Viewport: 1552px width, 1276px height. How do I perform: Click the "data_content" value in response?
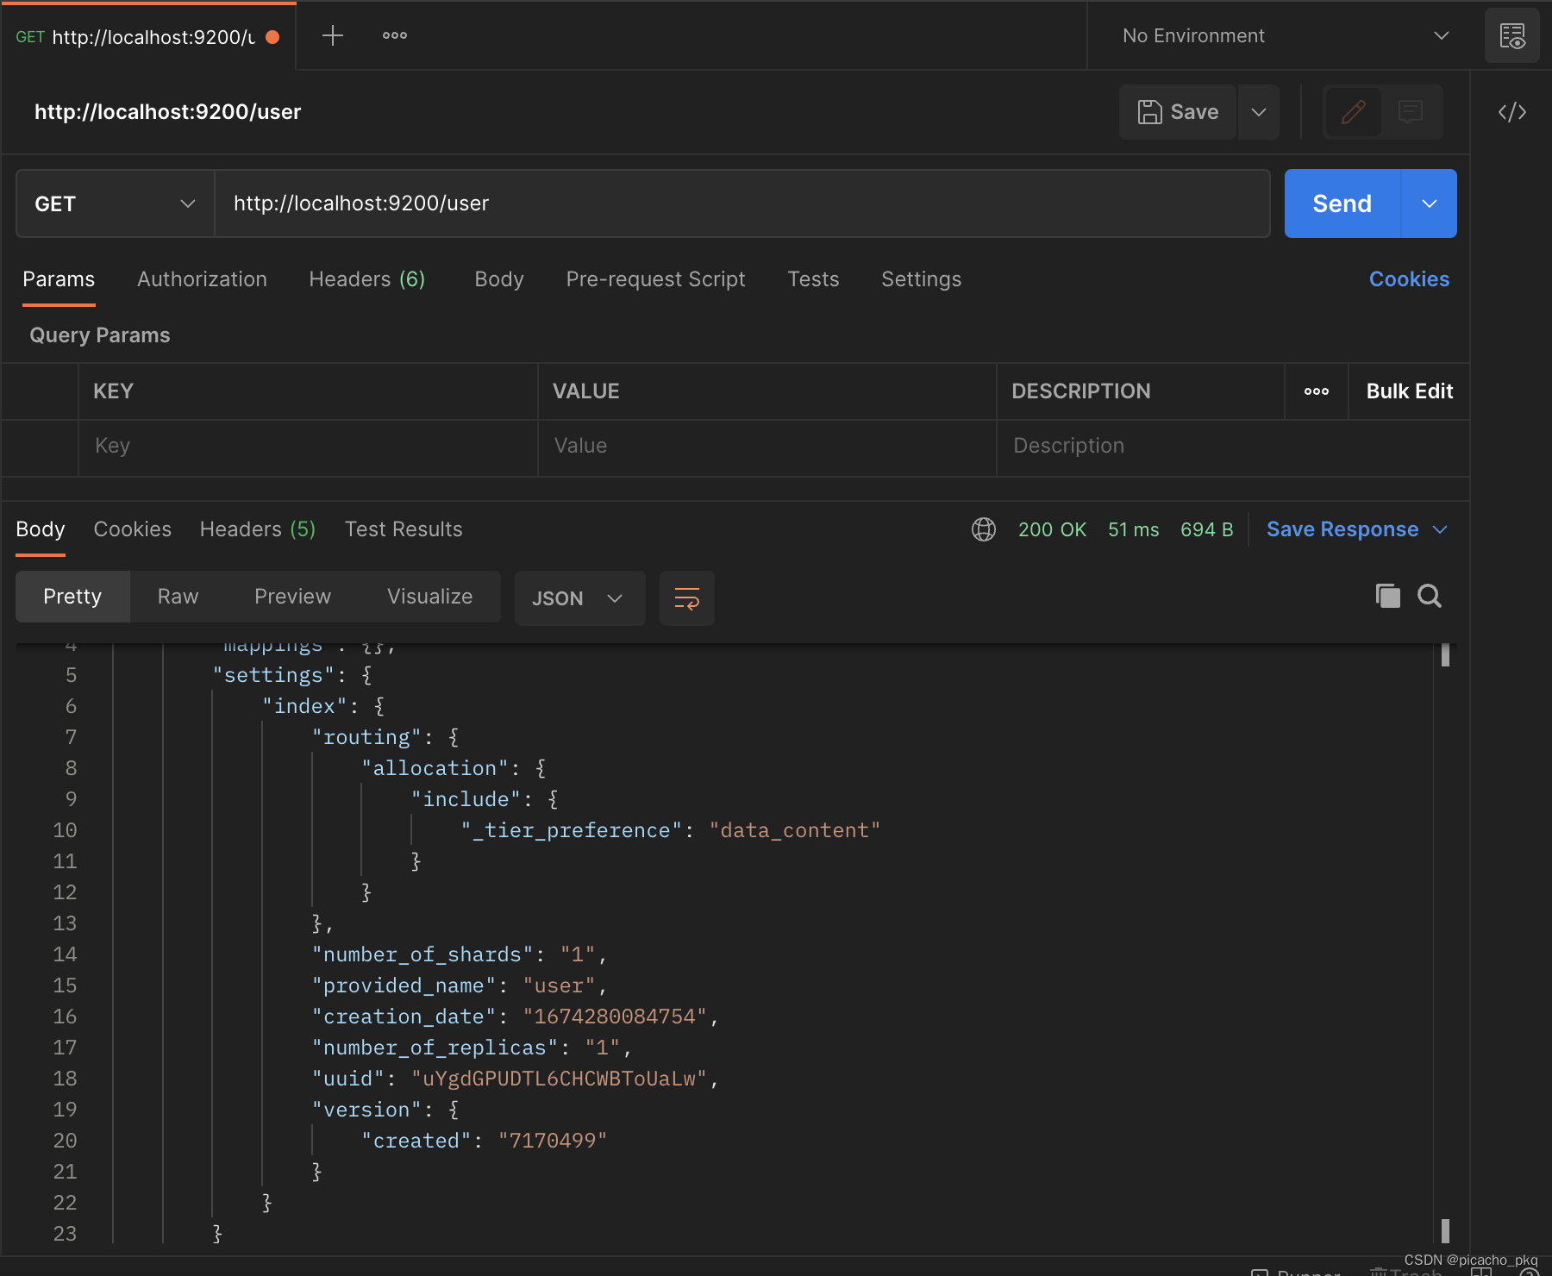(x=794, y=830)
